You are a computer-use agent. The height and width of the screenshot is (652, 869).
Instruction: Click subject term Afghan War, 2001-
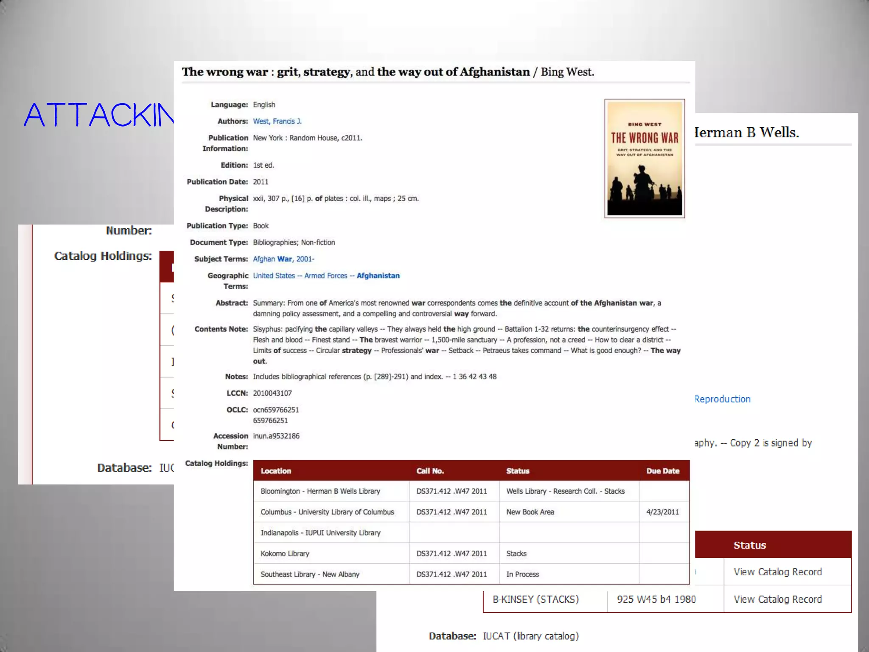click(283, 259)
